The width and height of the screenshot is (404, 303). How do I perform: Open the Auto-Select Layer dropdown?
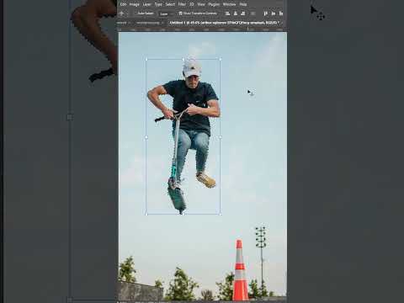coord(166,13)
